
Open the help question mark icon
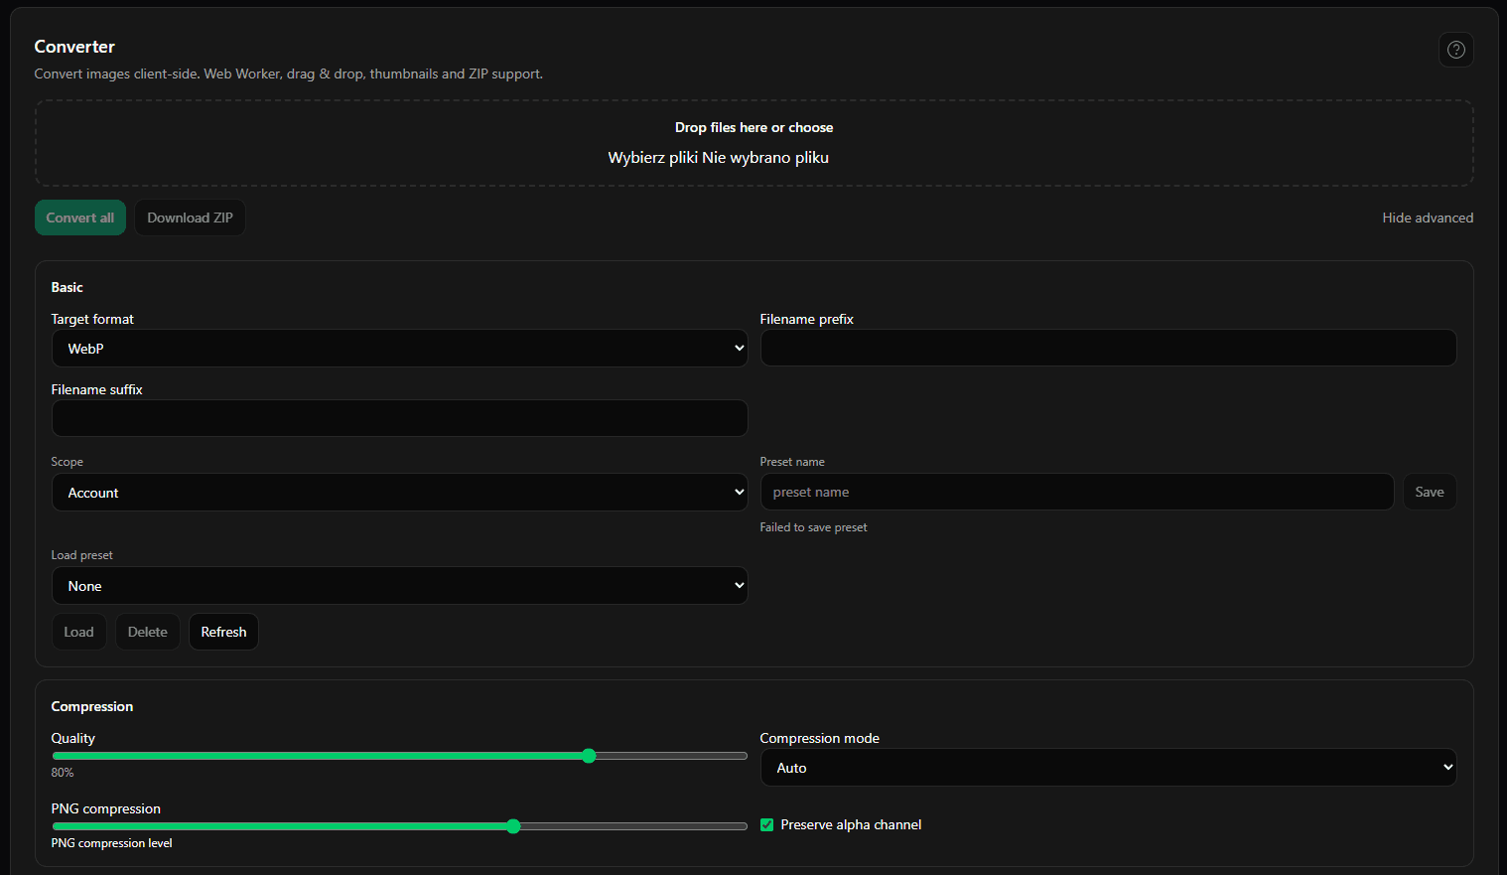point(1455,50)
